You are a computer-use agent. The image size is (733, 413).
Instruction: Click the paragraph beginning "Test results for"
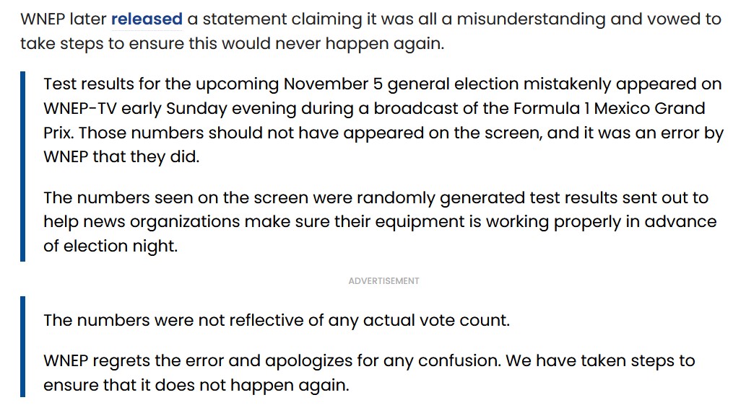383,120
